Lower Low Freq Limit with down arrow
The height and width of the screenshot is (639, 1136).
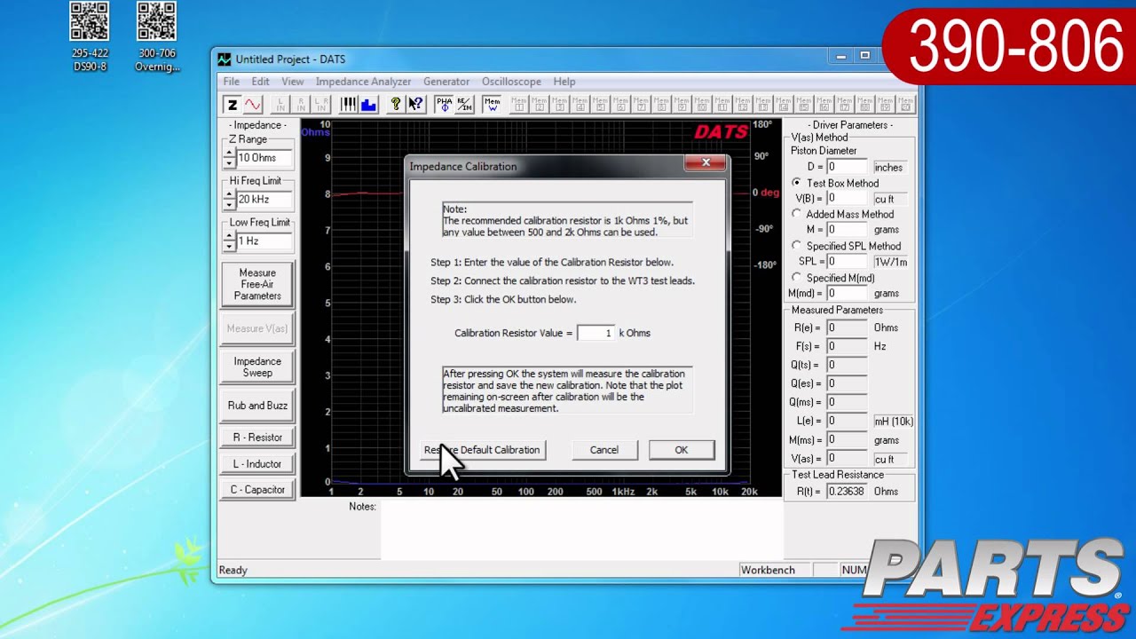pyautogui.click(x=229, y=246)
